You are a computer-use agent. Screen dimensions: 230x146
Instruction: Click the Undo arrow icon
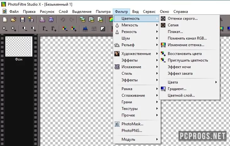tap(63, 19)
